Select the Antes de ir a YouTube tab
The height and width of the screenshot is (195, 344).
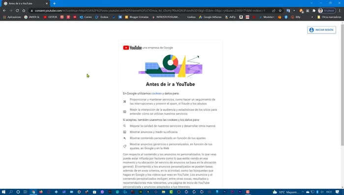[25, 3]
